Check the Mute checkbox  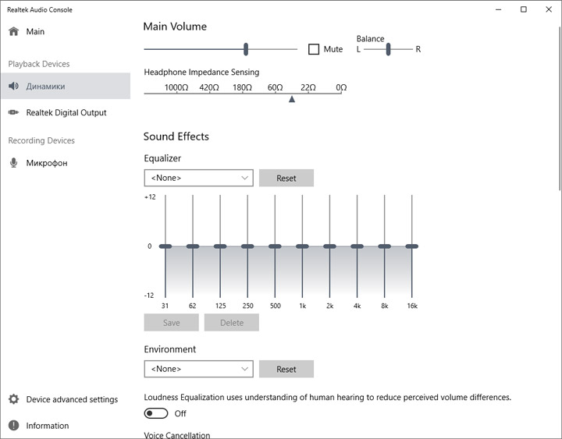pyautogui.click(x=314, y=49)
